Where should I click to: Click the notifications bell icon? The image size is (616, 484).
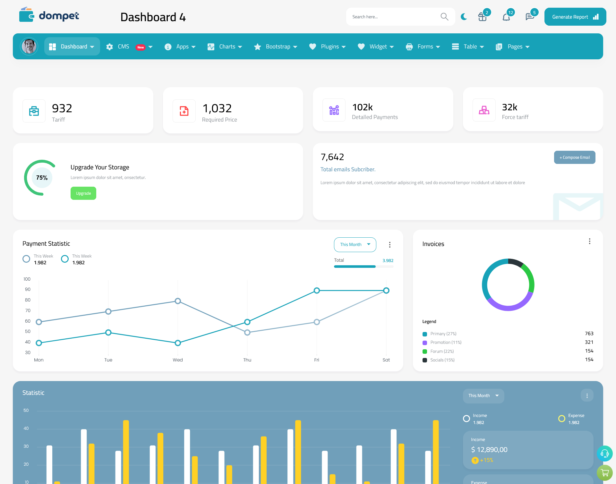click(x=507, y=16)
